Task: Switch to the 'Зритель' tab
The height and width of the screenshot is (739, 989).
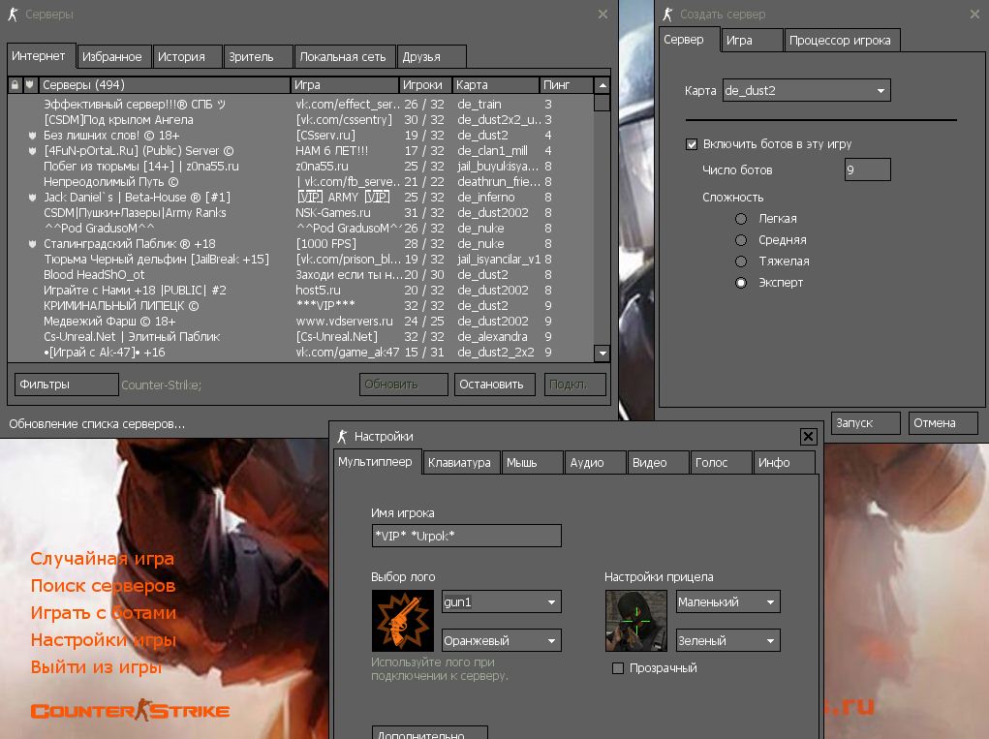Action: coord(258,57)
